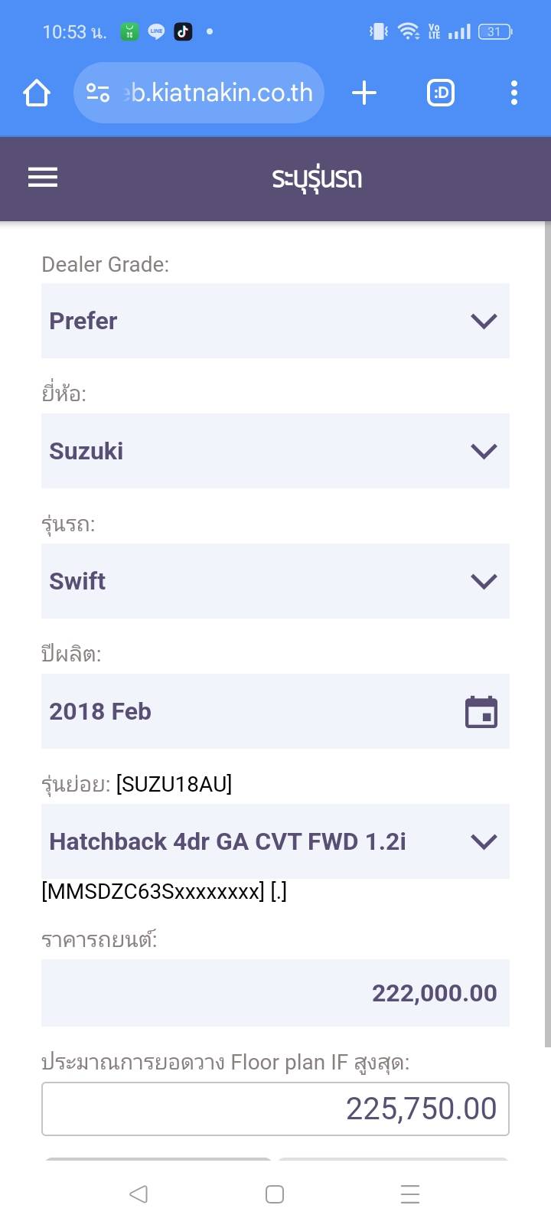The height and width of the screenshot is (1228, 551).
Task: Click the car price field showing 222,000.00
Action: [275, 993]
